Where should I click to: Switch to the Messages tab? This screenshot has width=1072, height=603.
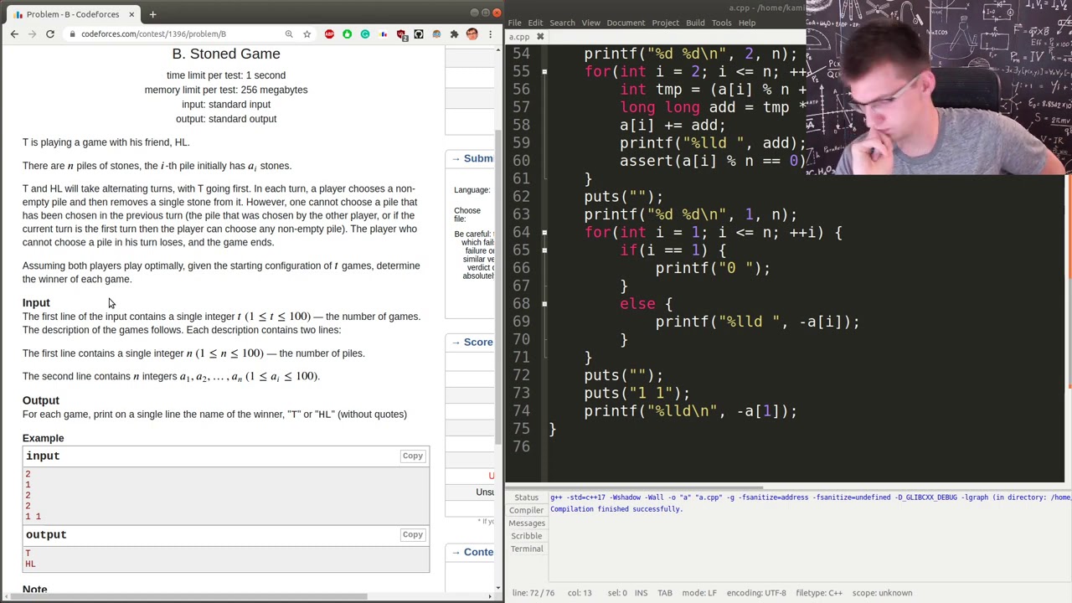pyautogui.click(x=527, y=523)
